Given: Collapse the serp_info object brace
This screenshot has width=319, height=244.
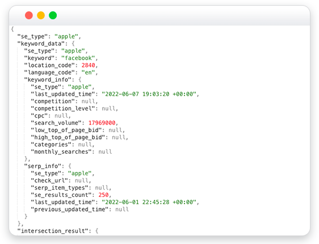Looking at the screenshot, I should [70, 166].
